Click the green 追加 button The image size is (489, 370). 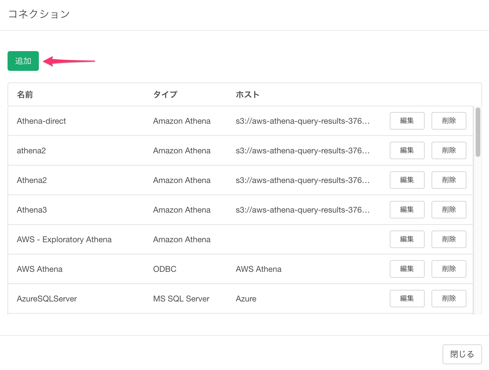[23, 61]
